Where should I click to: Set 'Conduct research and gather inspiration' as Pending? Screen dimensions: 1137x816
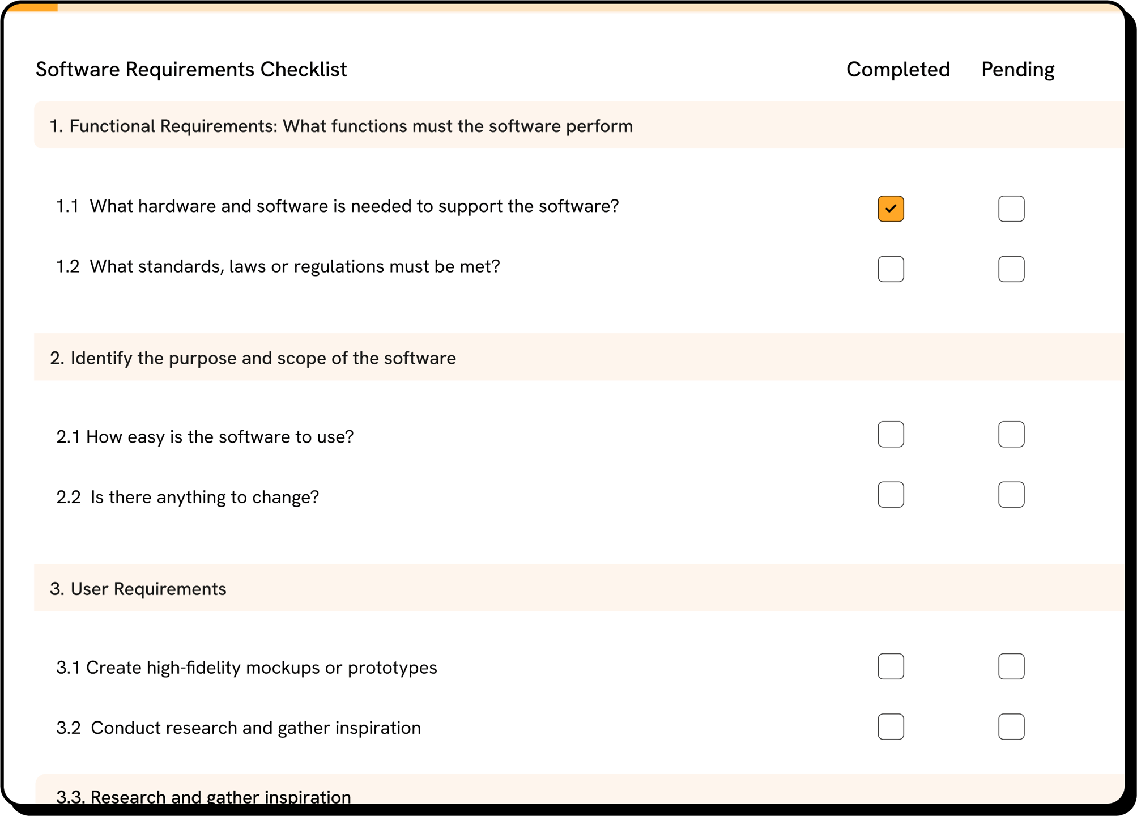[1011, 726]
